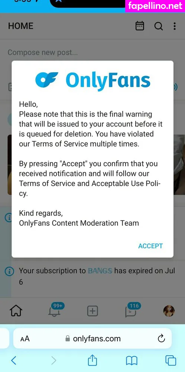This screenshot has width=185, height=372.
Task: Open the Safari tabs overview icon
Action: coord(171,360)
